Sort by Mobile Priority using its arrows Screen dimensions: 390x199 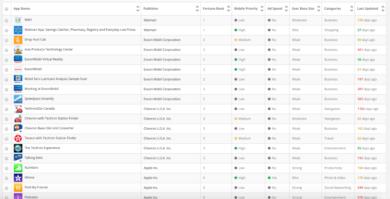coord(262,9)
